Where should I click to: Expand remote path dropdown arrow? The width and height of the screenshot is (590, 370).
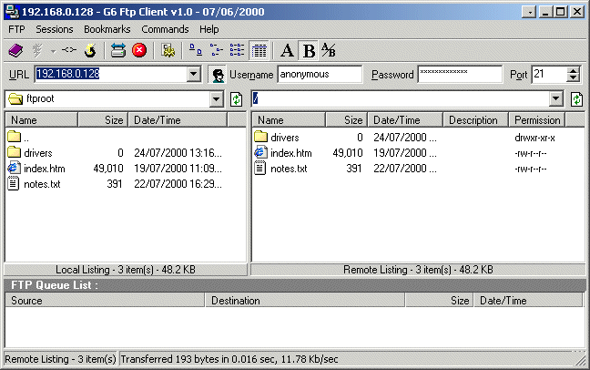556,99
